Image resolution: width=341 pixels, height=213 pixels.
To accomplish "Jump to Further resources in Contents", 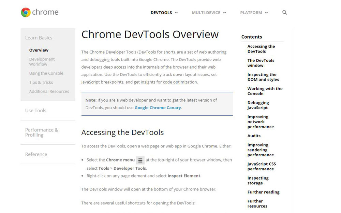I will pos(257,204).
